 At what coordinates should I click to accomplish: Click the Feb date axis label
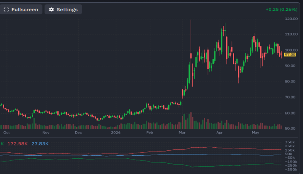(x=150, y=132)
